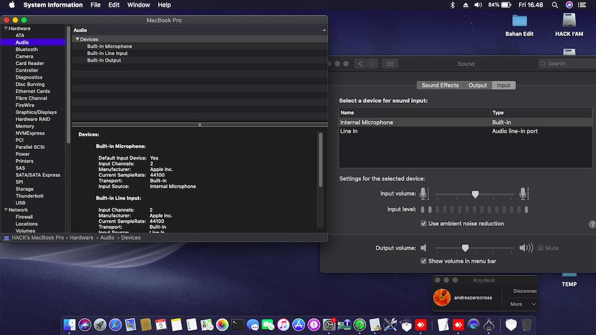Screen dimensions: 596x335
Task: Open Spotlight search magnifier in menu bar
Action: 555,5
